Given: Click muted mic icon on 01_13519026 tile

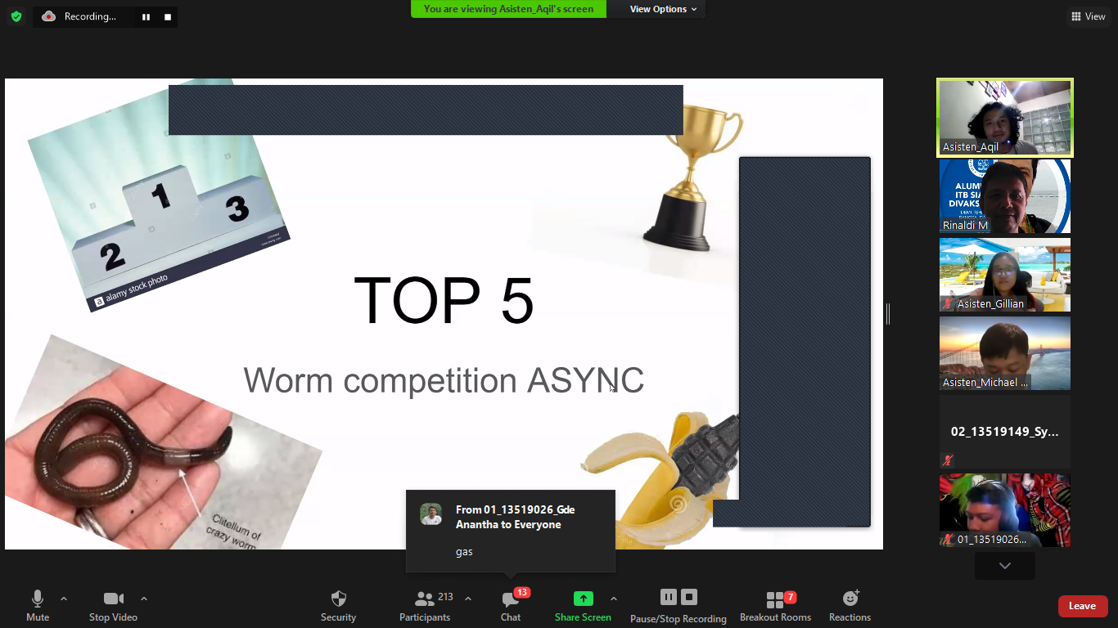Looking at the screenshot, I should pos(949,539).
